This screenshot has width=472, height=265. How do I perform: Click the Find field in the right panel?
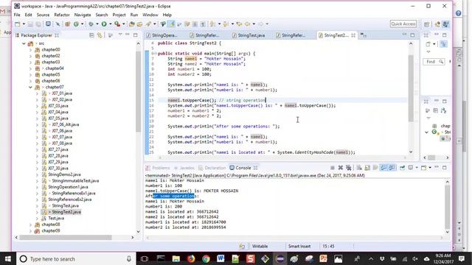(434, 62)
